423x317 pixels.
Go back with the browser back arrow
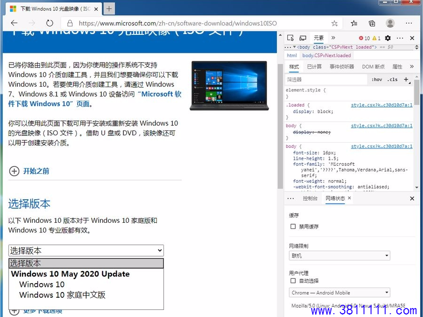pyautogui.click(x=14, y=23)
